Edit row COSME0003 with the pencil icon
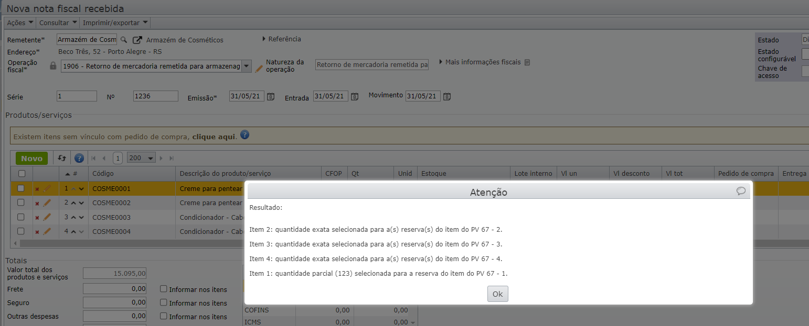 point(47,217)
